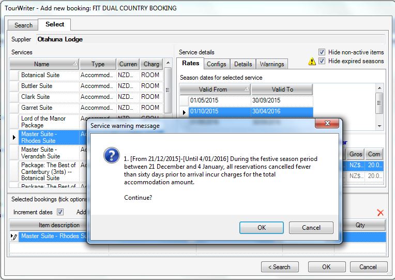Toggle Hide expired seasons checkbox

[x=322, y=61]
